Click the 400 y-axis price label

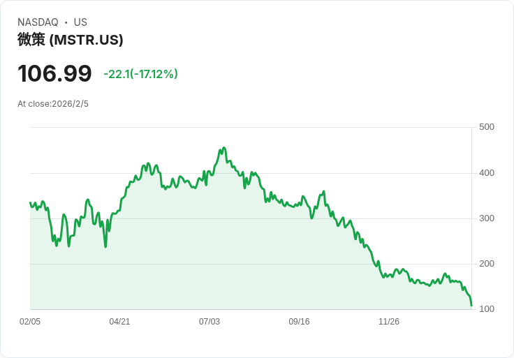pyautogui.click(x=487, y=173)
